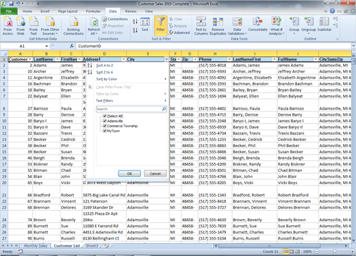
Task: Click the zoom out minus button
Action: click(317, 251)
